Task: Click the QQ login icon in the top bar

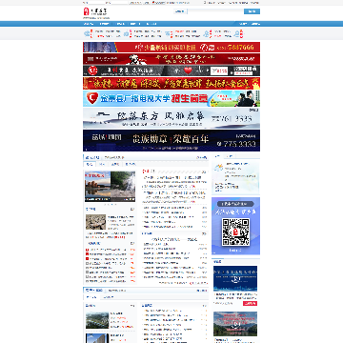Action: click(x=158, y=3)
